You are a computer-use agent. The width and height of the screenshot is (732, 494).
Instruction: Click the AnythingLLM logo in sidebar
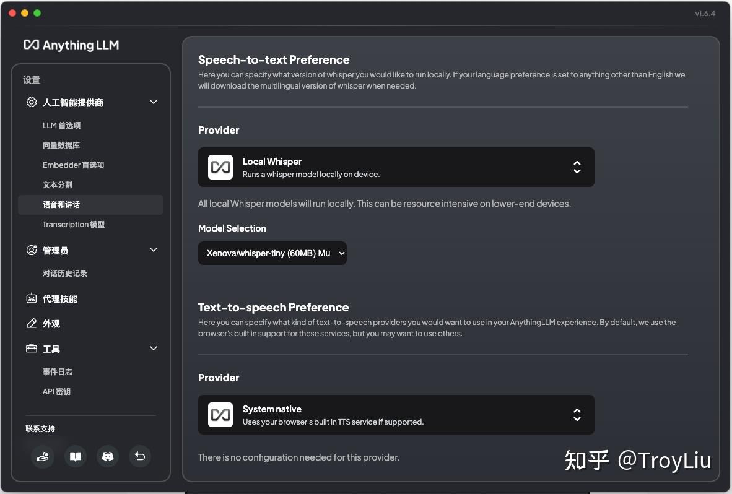click(x=71, y=45)
